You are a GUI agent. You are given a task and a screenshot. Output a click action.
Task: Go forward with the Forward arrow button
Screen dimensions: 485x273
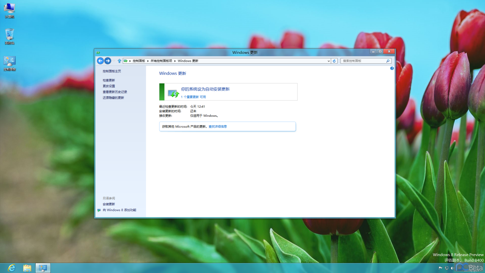[x=108, y=61]
